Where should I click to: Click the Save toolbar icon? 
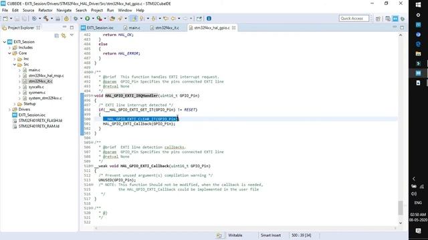pyautogui.click(x=17, y=19)
